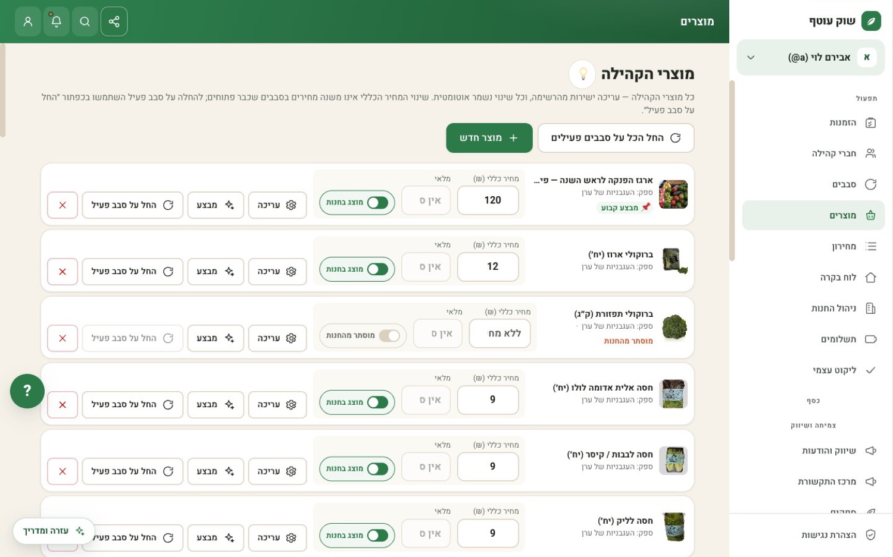Click עריכה for ברוקולי תפזורת
This screenshot has height=557, width=893.
click(x=277, y=338)
